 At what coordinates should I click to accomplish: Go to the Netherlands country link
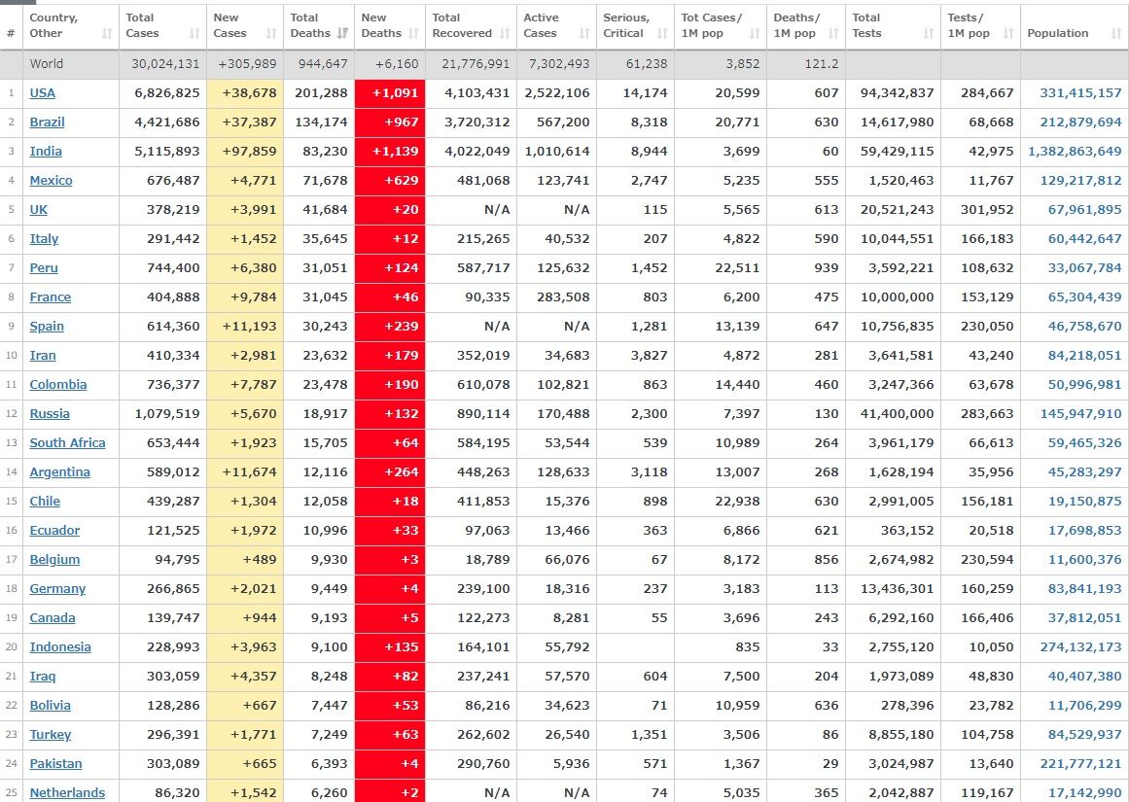coord(67,793)
